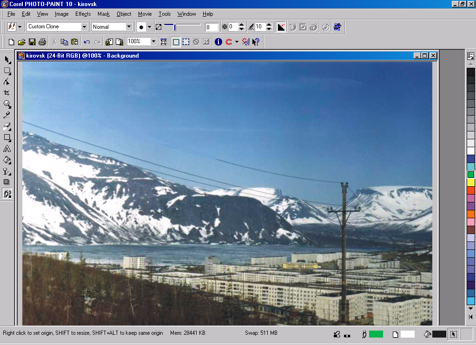Open the Effects menu

(x=83, y=14)
